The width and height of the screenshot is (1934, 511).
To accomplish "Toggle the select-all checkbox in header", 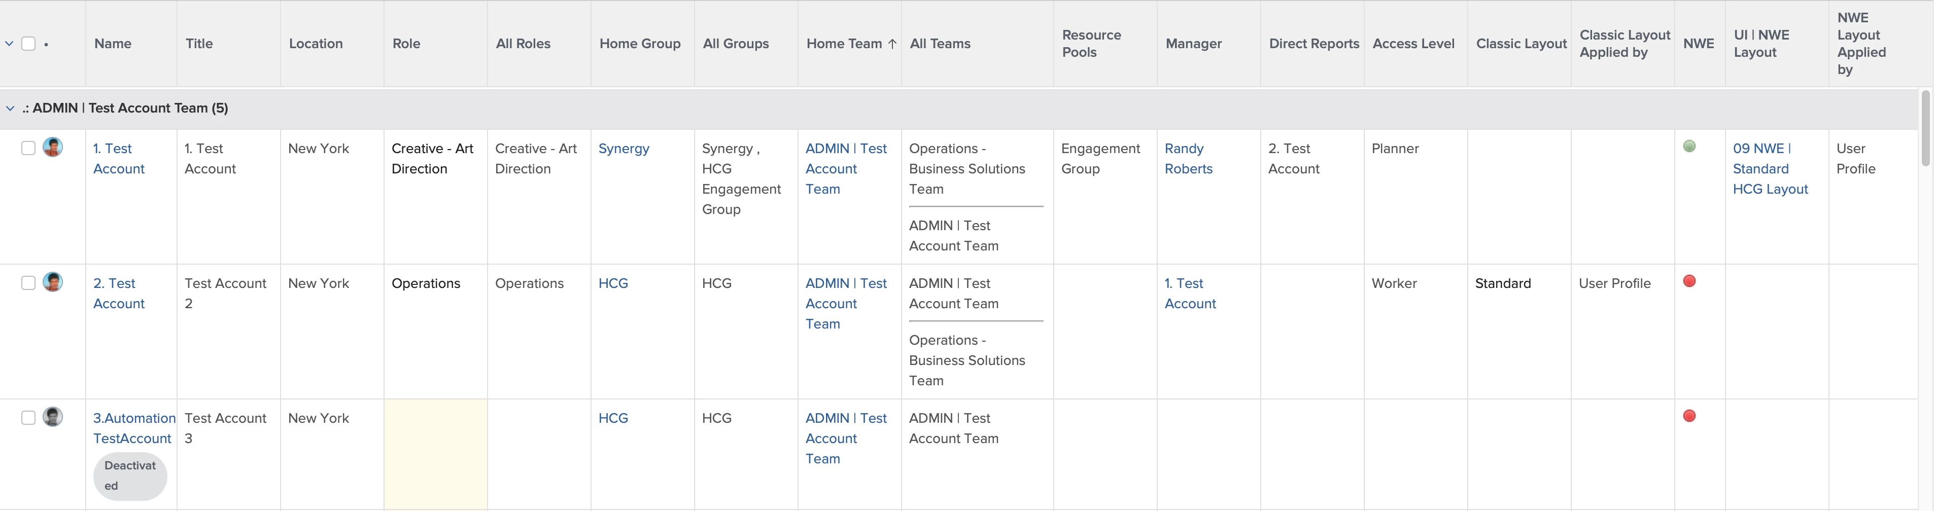I will (28, 44).
